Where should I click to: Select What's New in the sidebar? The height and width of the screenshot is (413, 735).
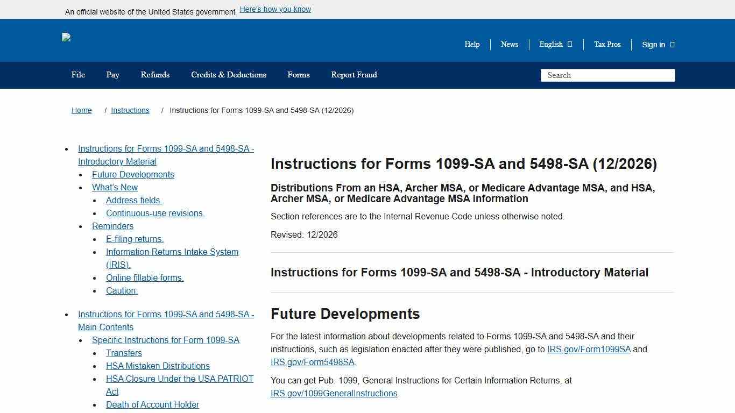tap(115, 187)
